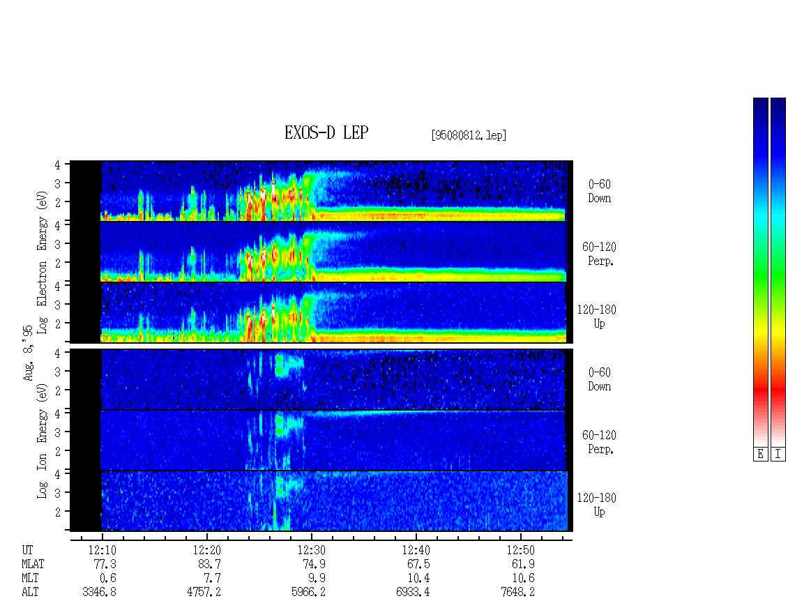The height and width of the screenshot is (610, 788).
Task: Click the 0-60 Down label beside ion spectrogram
Action: point(600,379)
